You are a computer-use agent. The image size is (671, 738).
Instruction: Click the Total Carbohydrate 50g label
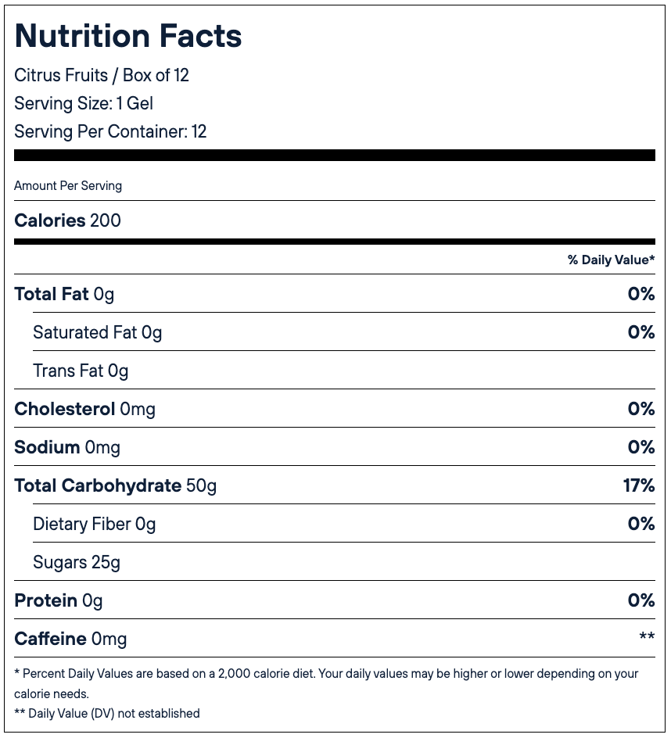(116, 485)
